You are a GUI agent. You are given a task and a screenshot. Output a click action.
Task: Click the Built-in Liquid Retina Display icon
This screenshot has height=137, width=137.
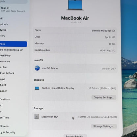[x=37, y=88]
